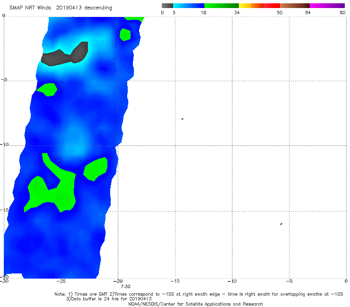Click the 'Times are GMT' note line
The width and height of the screenshot is (350, 307).
coord(199,294)
